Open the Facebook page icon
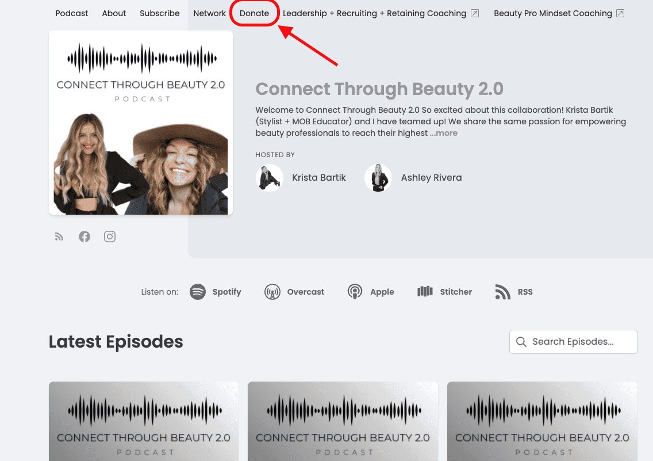 (x=84, y=237)
